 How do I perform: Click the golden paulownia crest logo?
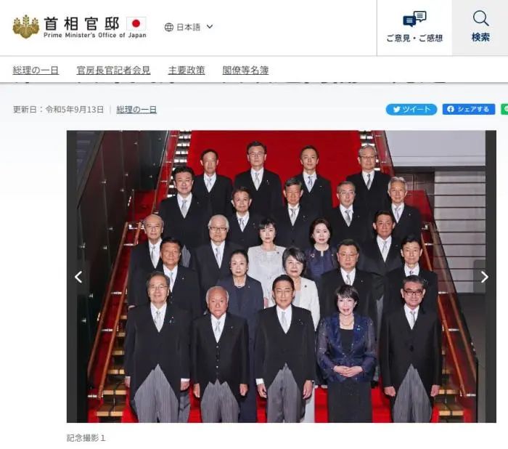[x=26, y=27]
